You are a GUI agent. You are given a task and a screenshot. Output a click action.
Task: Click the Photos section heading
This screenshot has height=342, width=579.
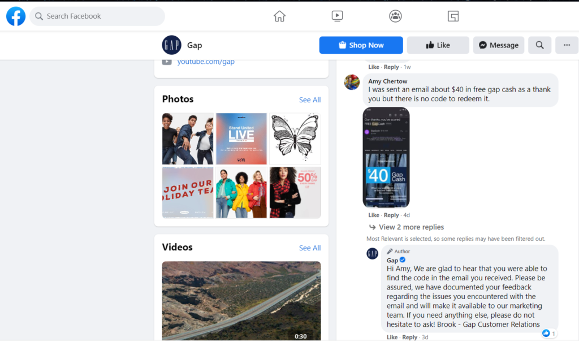coord(178,99)
